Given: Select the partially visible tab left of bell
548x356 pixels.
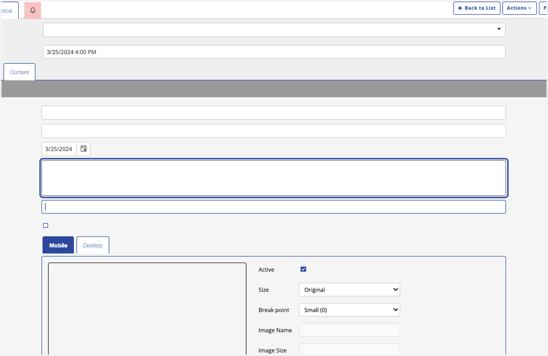Looking at the screenshot, I should pyautogui.click(x=9, y=10).
